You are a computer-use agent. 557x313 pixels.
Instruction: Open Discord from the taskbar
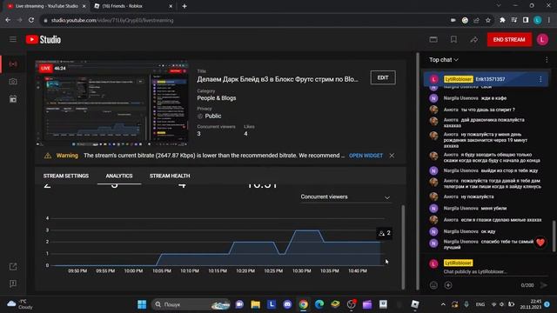click(x=287, y=304)
